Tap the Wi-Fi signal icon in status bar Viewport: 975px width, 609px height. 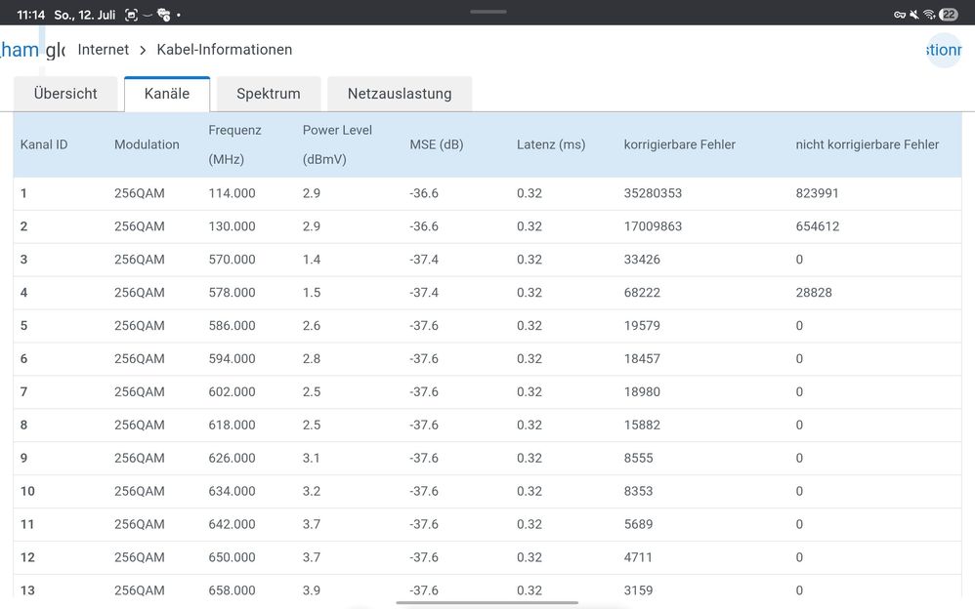tap(929, 15)
